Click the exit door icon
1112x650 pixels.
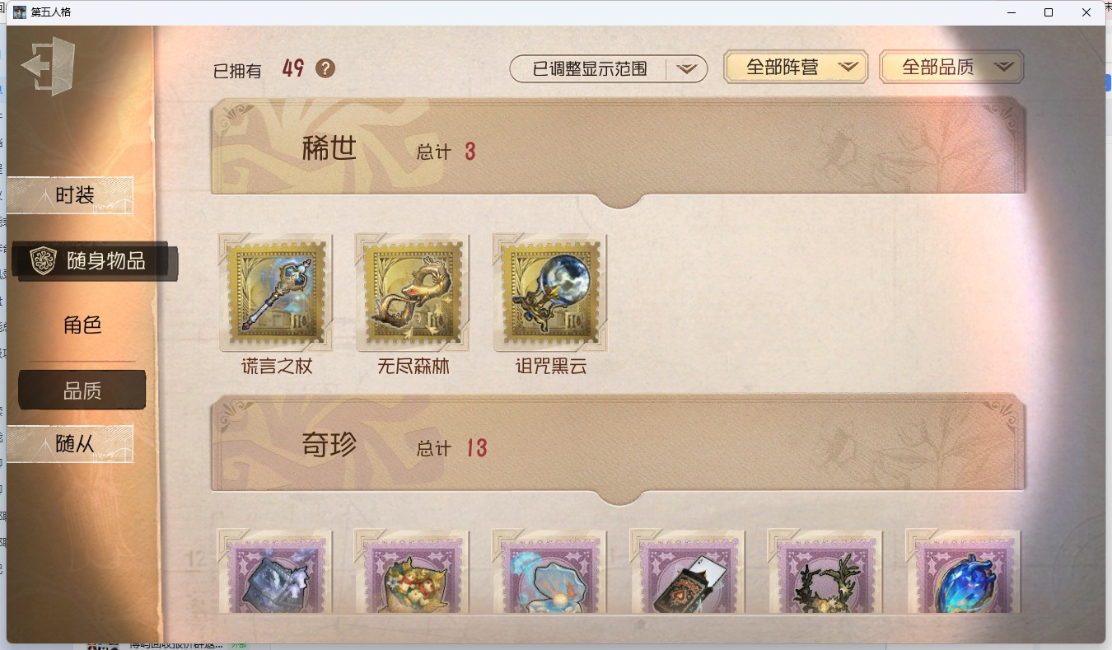click(x=49, y=65)
